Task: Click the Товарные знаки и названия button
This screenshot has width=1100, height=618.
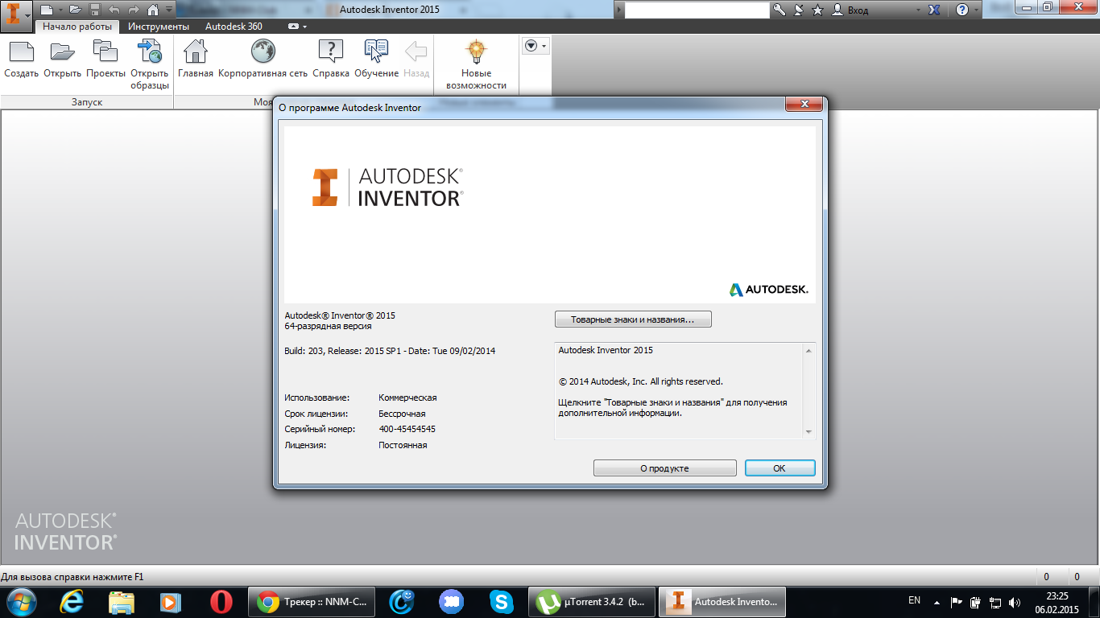Action: click(x=633, y=319)
